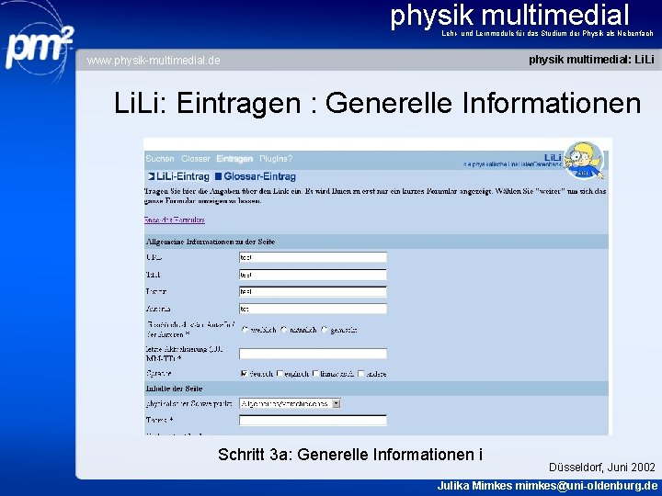This screenshot has width=662, height=496.
Task: Select the gemischt radio button
Action: (x=325, y=330)
